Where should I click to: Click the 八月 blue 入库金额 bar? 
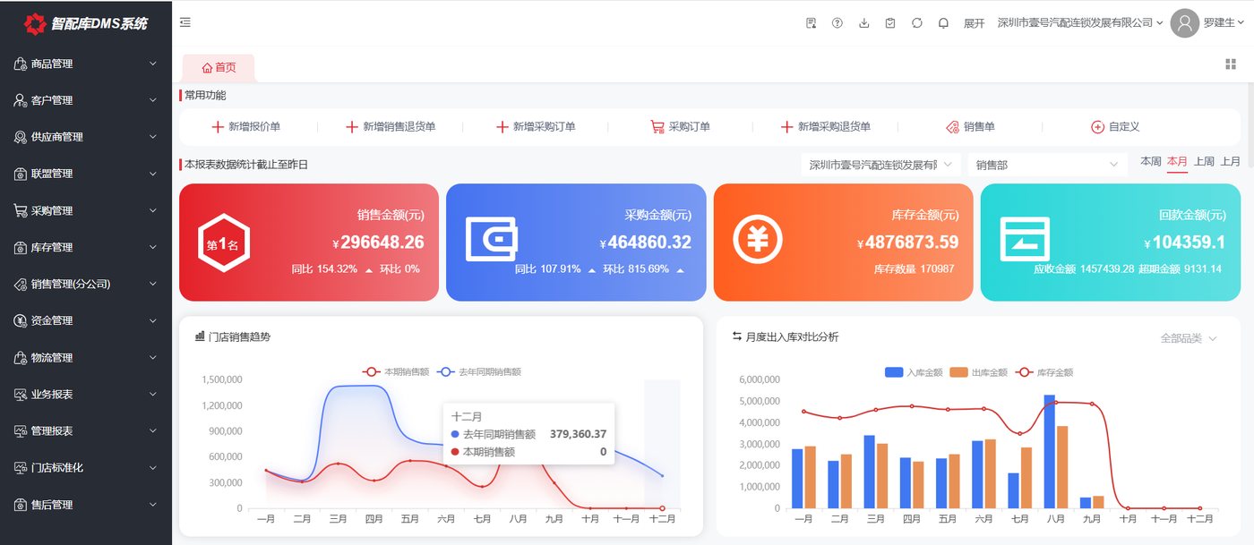click(1049, 451)
